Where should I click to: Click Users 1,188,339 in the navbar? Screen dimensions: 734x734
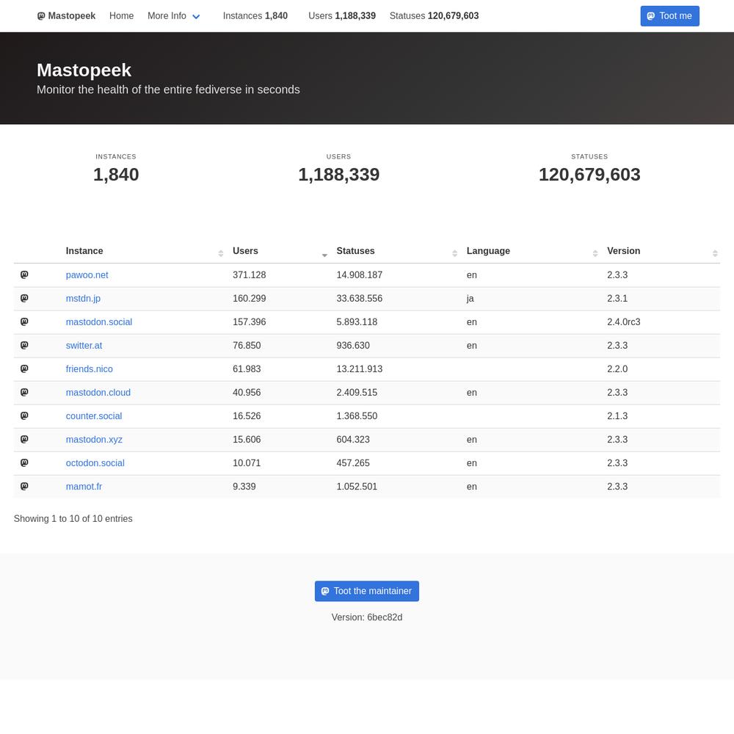click(342, 16)
